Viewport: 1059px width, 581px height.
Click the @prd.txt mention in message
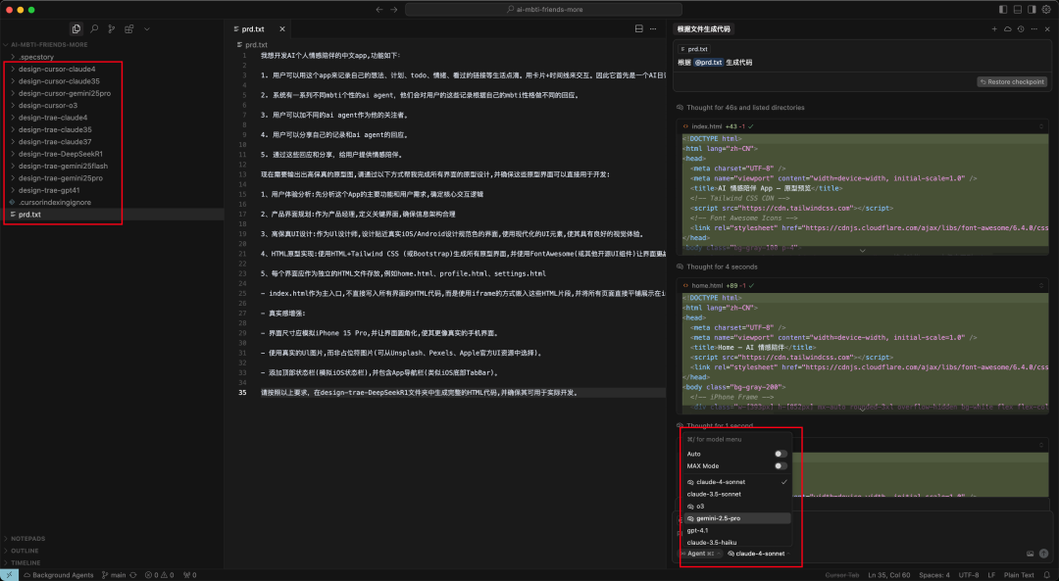(708, 62)
